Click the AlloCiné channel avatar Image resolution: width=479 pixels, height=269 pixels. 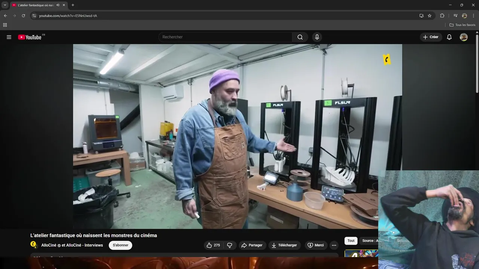click(x=34, y=245)
